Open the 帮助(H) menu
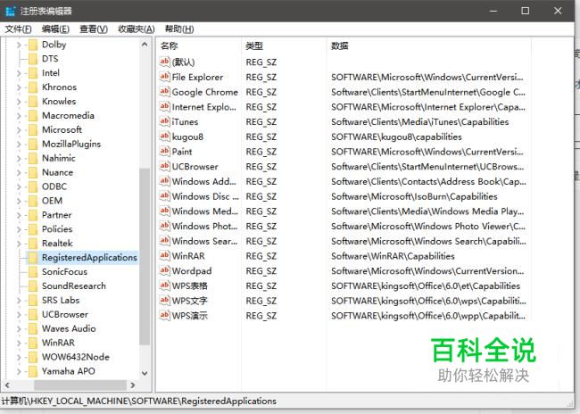The height and width of the screenshot is (414, 580). click(x=179, y=29)
